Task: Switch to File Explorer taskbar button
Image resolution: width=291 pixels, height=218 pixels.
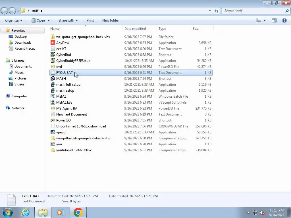Action: click(43, 212)
